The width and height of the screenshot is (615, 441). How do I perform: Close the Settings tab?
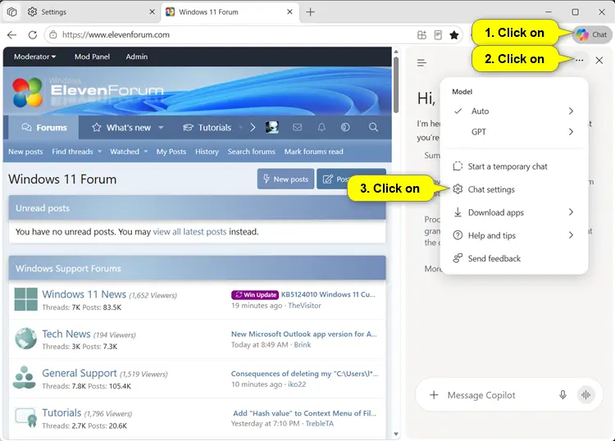coord(153,12)
